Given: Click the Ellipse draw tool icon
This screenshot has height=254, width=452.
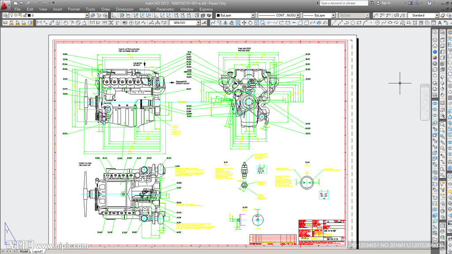Looking at the screenshot, I should tap(390, 23).
